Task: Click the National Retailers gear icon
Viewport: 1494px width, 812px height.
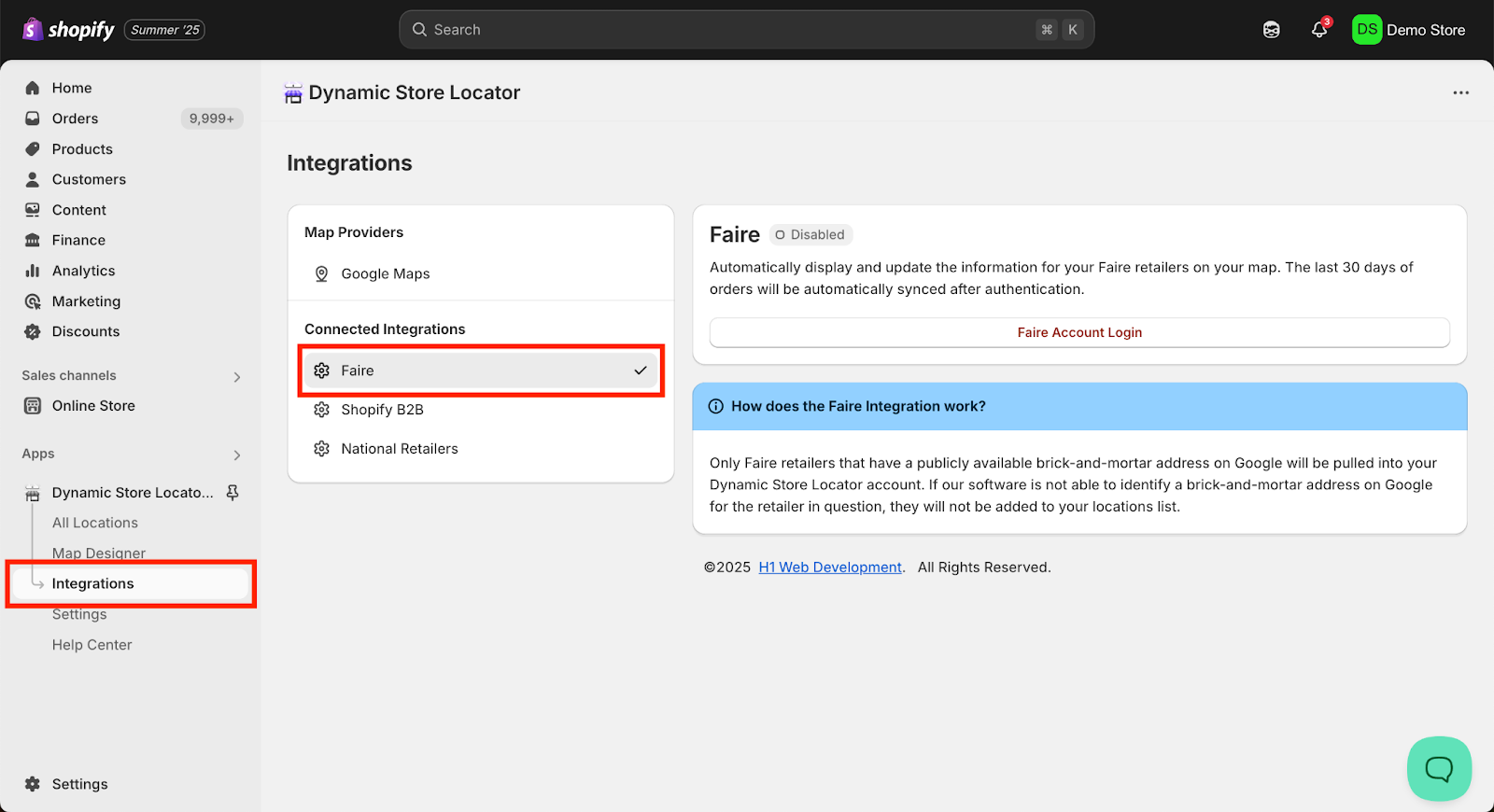Action: point(321,449)
